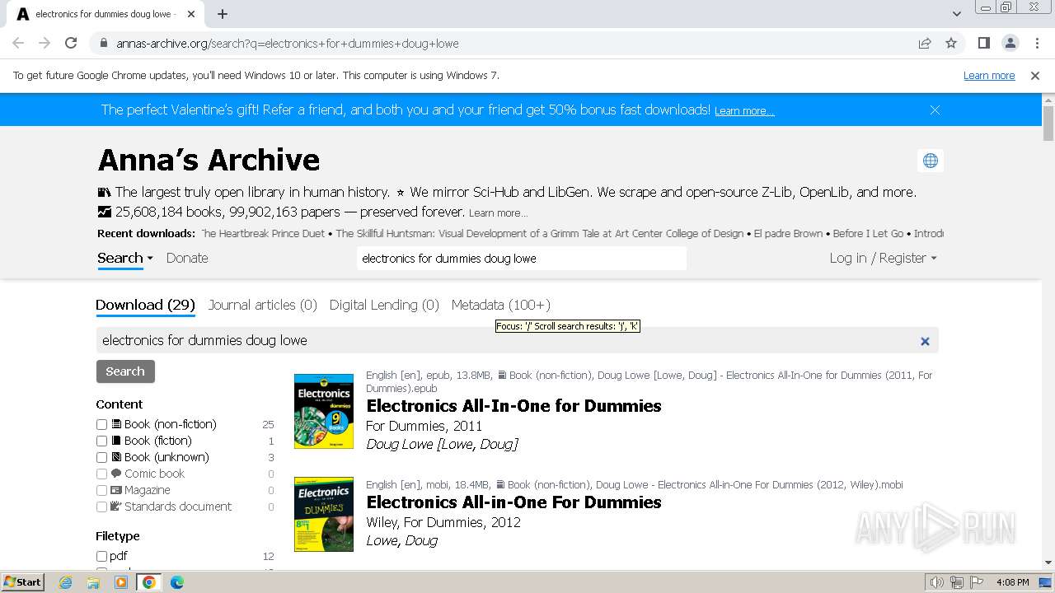
Task: Click the header search input field
Action: 522,259
